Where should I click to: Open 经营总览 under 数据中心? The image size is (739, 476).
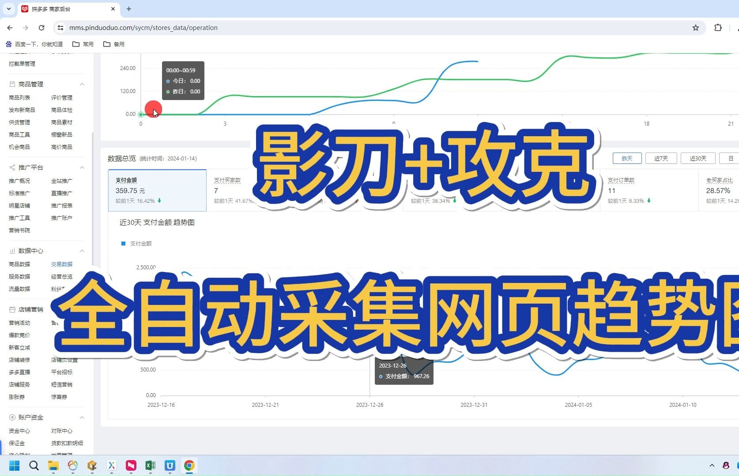(62, 277)
